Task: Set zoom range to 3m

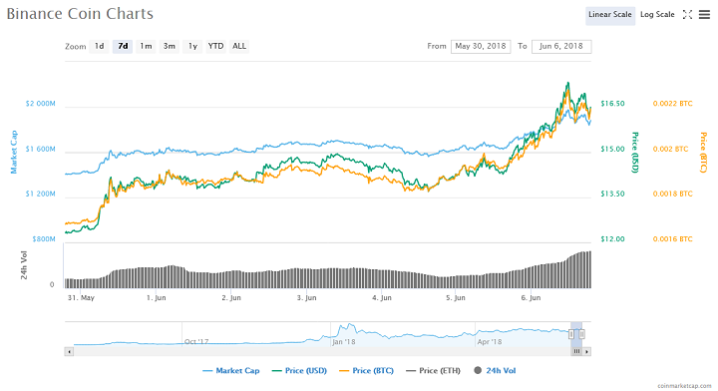Action: point(170,46)
